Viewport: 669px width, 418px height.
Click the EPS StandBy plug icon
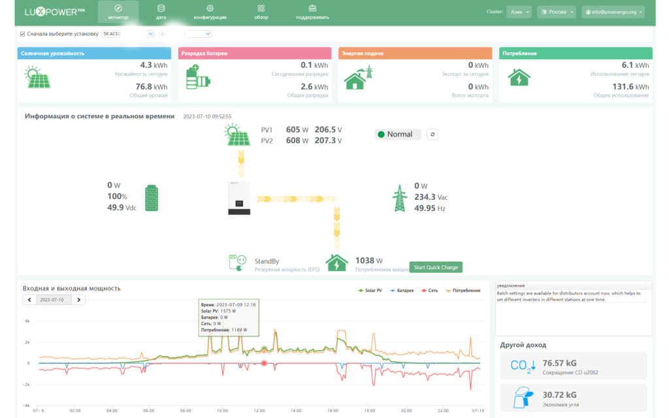[237, 263]
